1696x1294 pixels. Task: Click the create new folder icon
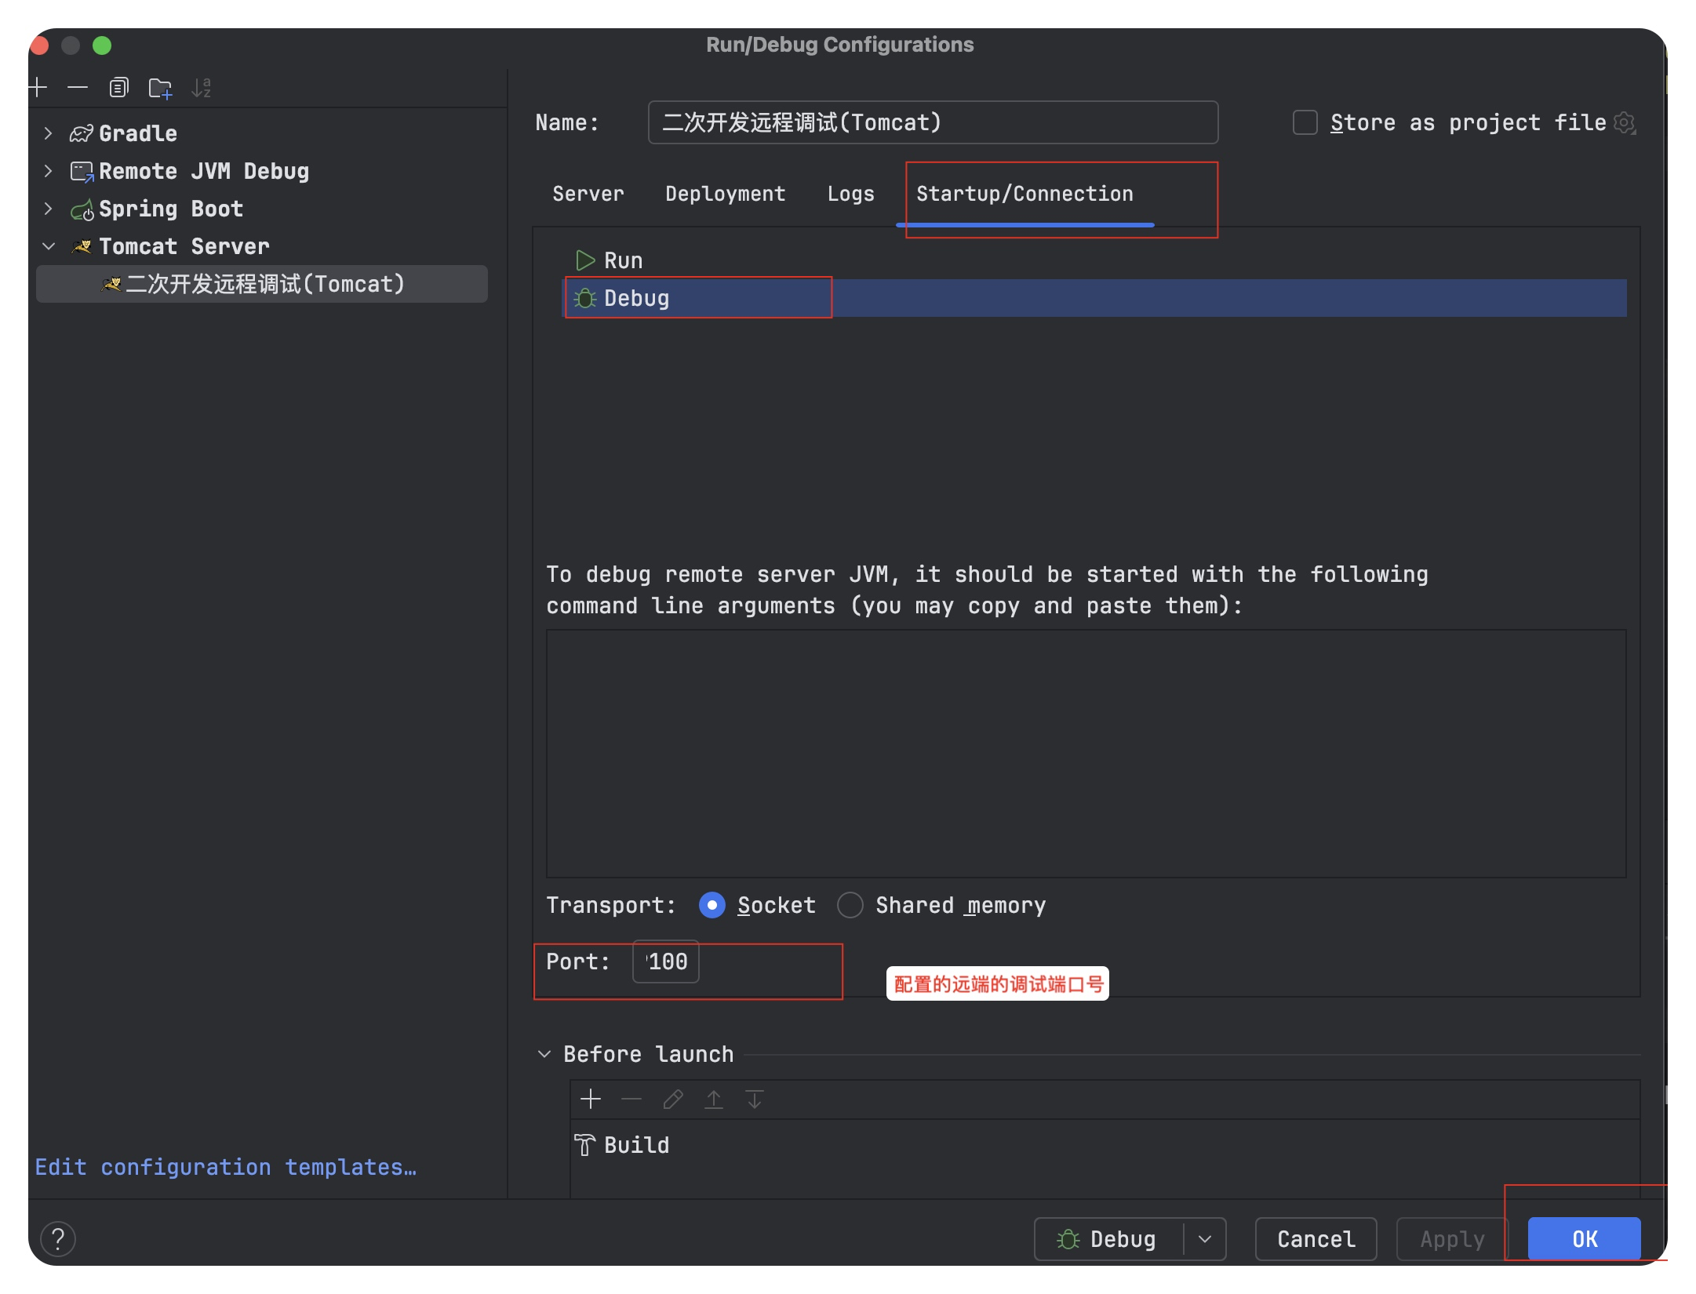pyautogui.click(x=160, y=88)
